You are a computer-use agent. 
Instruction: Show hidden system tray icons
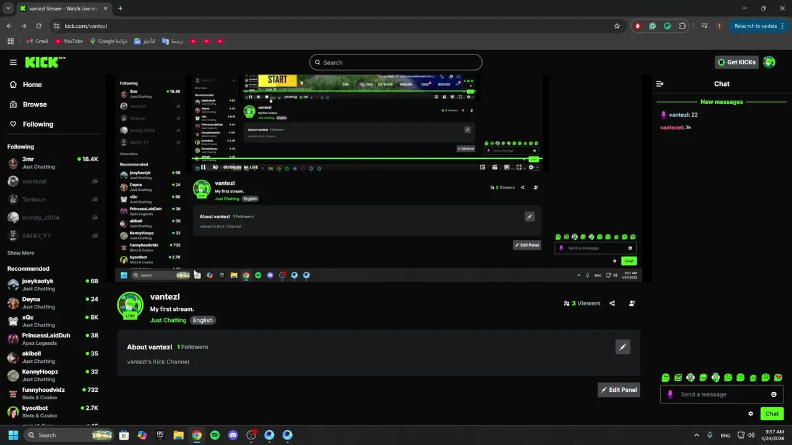point(696,435)
